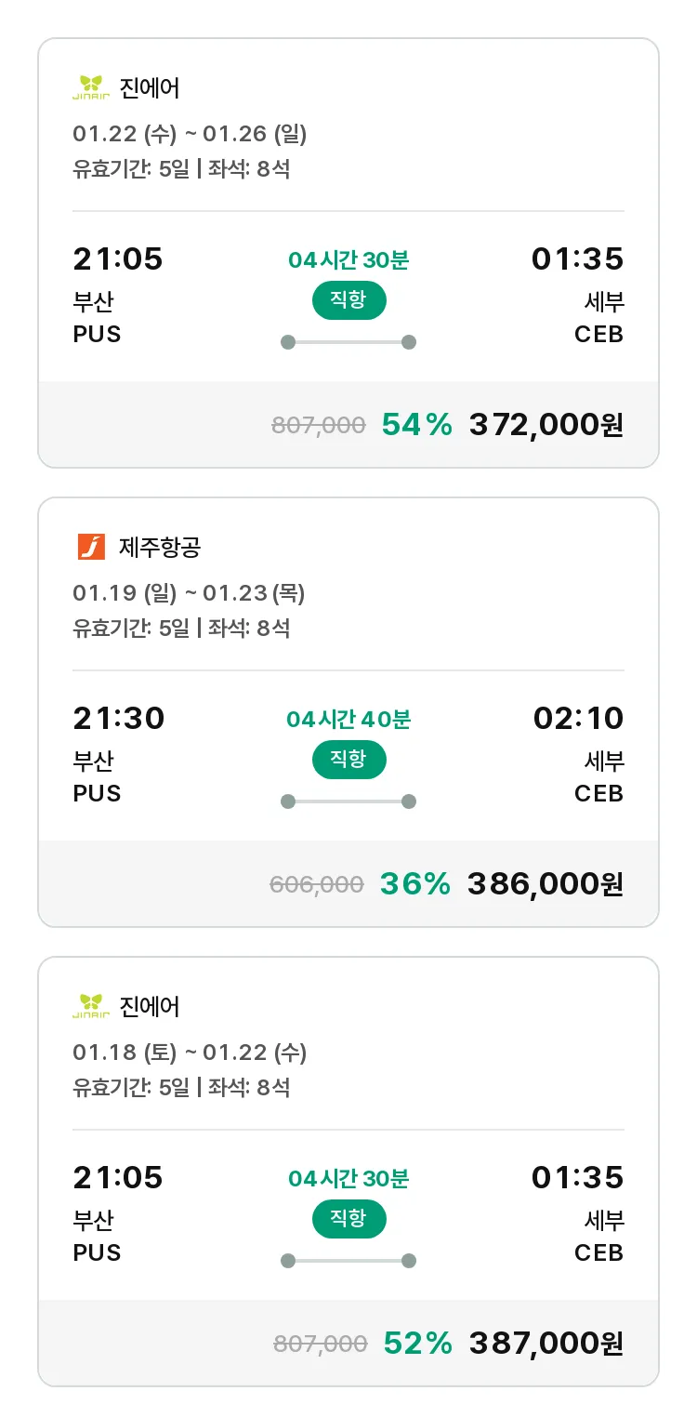
Task: Click the strikethrough 606,000 original price
Action: 317,885
